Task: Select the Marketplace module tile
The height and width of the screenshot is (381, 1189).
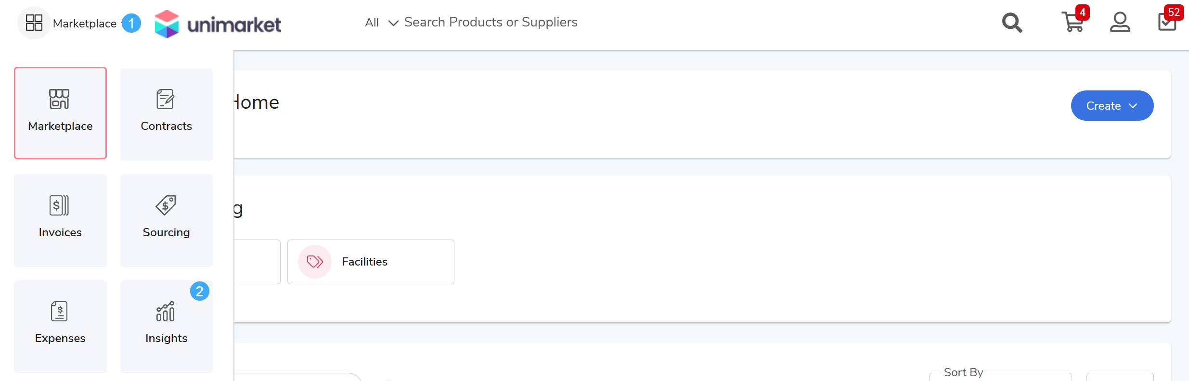Action: 60,113
